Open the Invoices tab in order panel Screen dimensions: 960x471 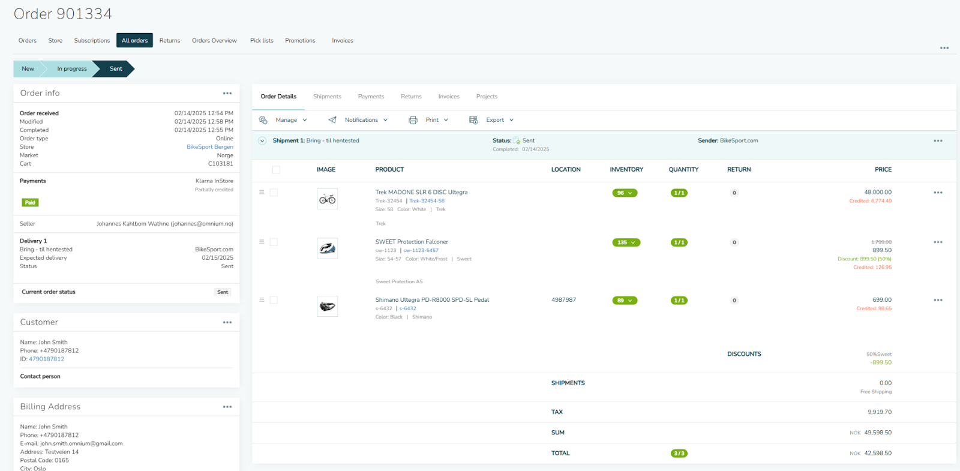pyautogui.click(x=449, y=97)
